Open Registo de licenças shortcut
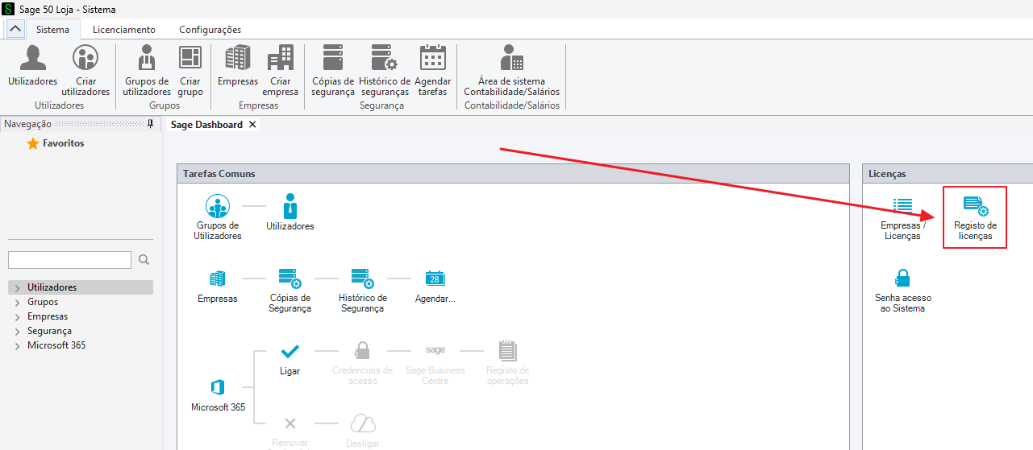The height and width of the screenshot is (450, 1033). pos(975,218)
